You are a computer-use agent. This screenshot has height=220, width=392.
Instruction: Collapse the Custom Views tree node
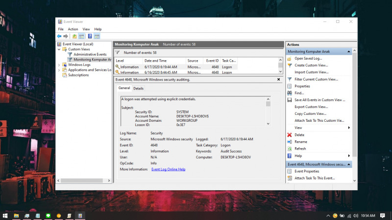(x=59, y=49)
